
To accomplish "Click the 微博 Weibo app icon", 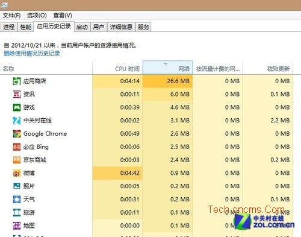I will click(x=17, y=173).
